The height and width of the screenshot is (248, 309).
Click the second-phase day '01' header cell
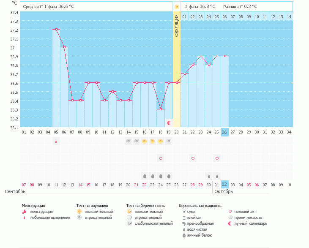pyautogui.click(x=184, y=17)
